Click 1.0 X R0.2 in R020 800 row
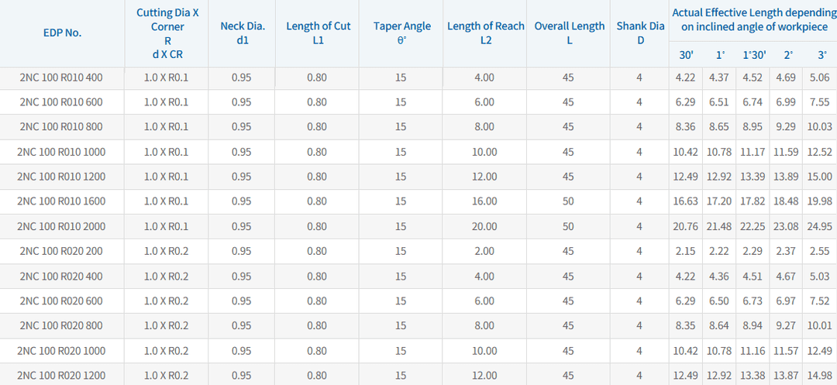 tap(167, 326)
